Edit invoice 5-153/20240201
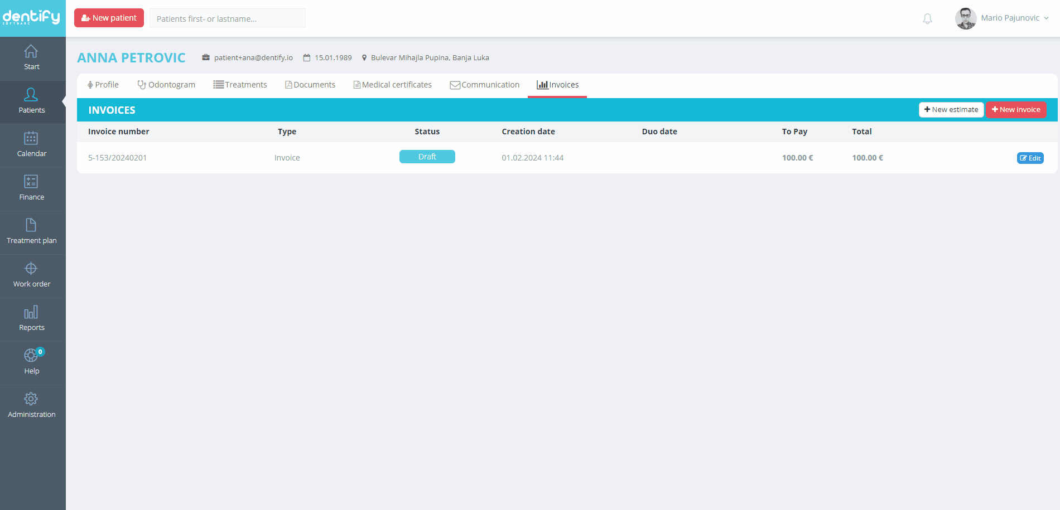This screenshot has height=510, width=1060. tap(1030, 158)
